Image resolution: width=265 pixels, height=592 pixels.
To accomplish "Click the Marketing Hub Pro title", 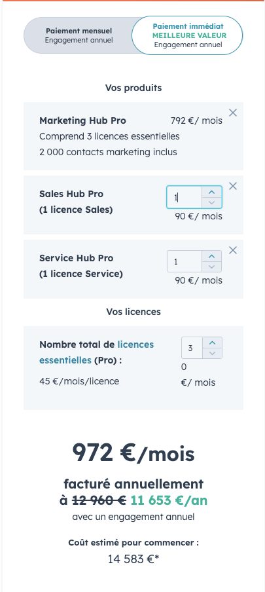I will [x=82, y=120].
